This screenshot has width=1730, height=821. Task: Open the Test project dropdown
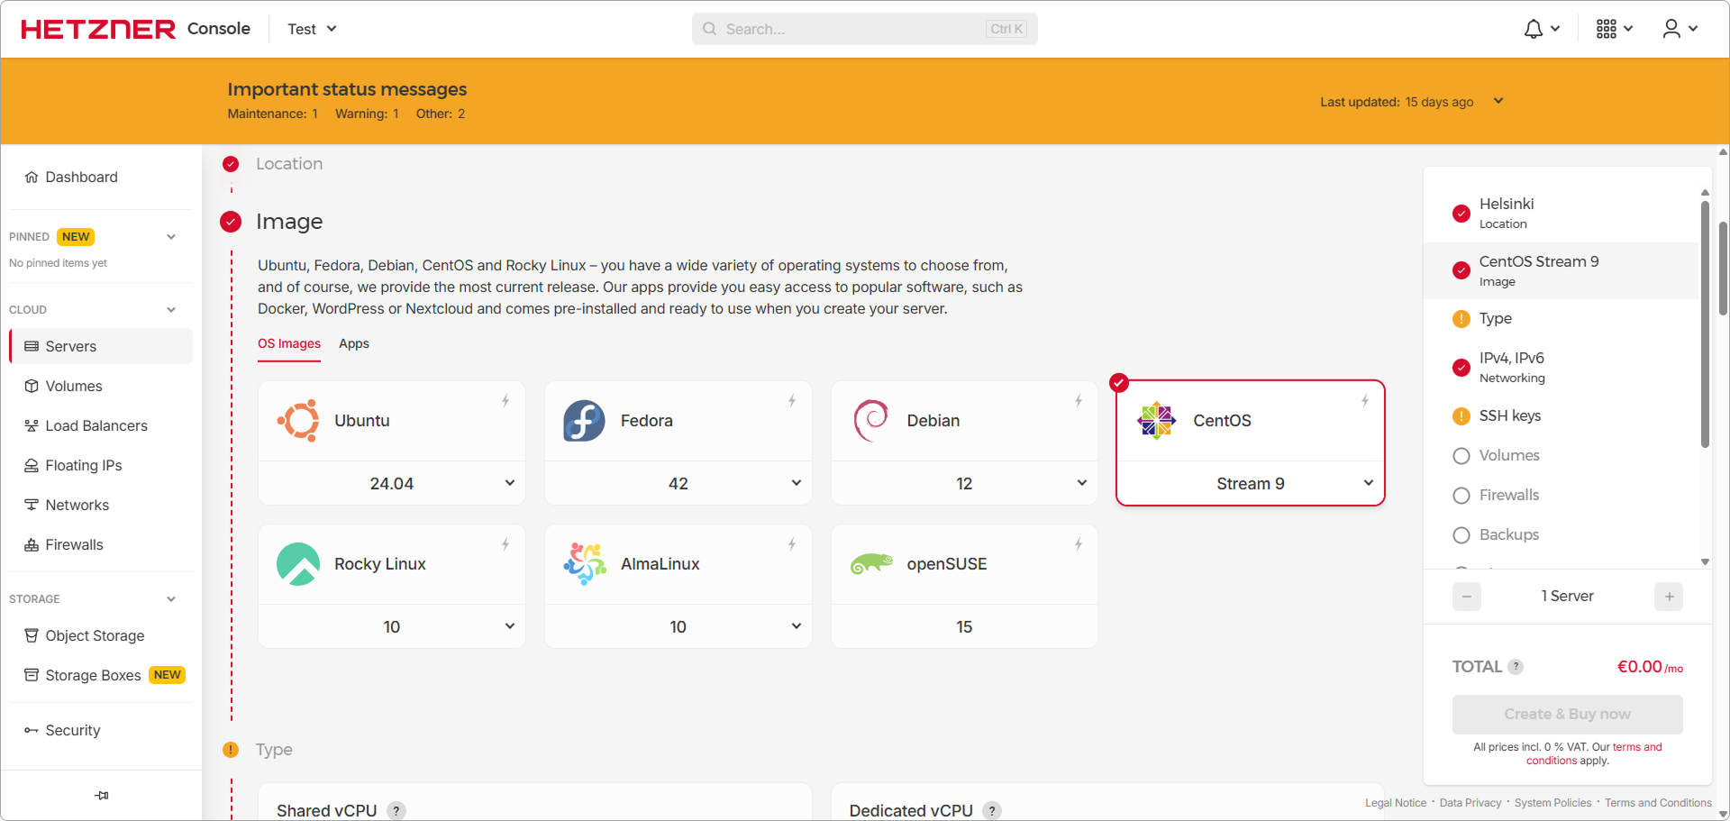click(312, 29)
